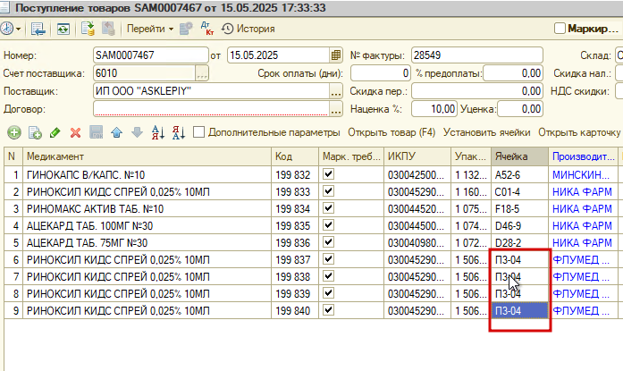Click cell A52-6 in Ячейка column

pos(519,175)
